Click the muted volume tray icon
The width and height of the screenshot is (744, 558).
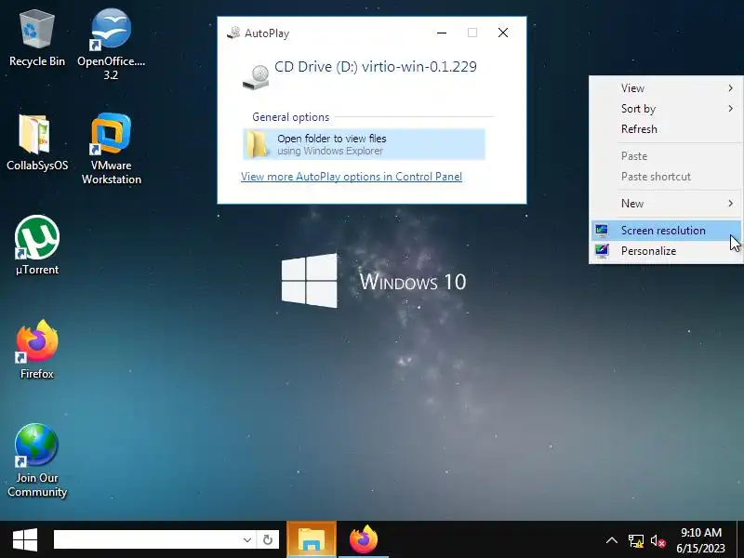click(658, 540)
